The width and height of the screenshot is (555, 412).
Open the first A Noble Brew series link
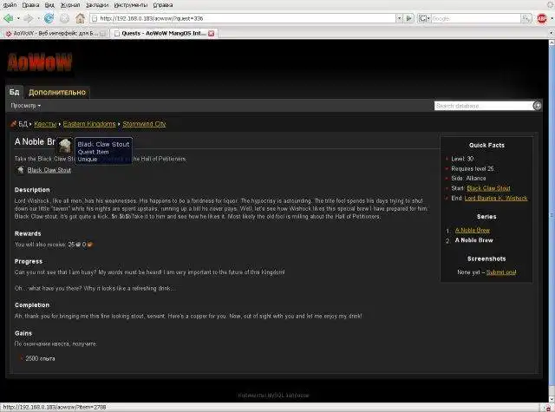(472, 231)
